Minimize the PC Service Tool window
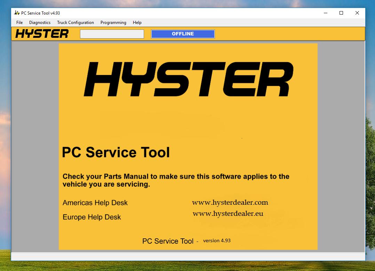375x271 pixels. [325, 13]
